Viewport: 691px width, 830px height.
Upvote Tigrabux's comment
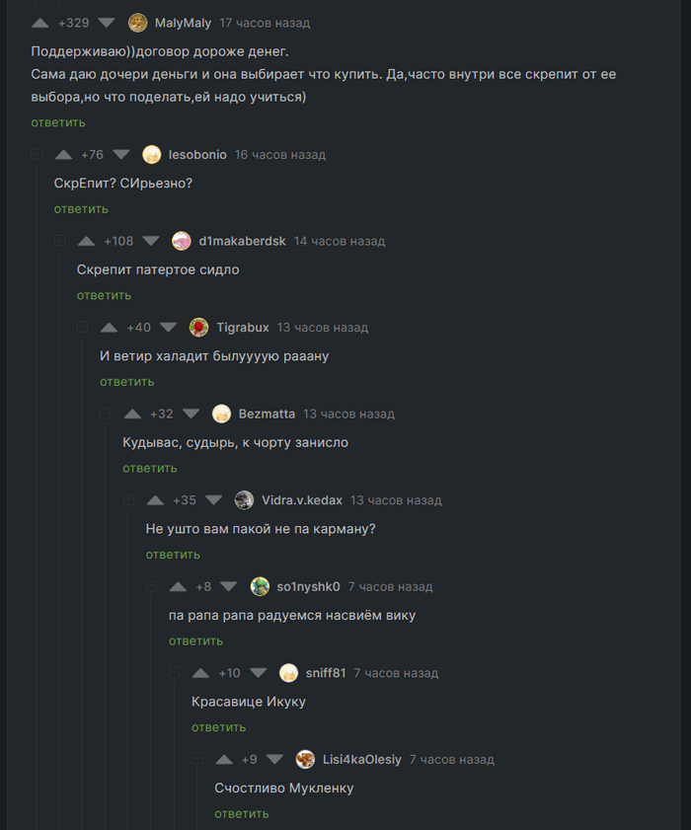[110, 328]
